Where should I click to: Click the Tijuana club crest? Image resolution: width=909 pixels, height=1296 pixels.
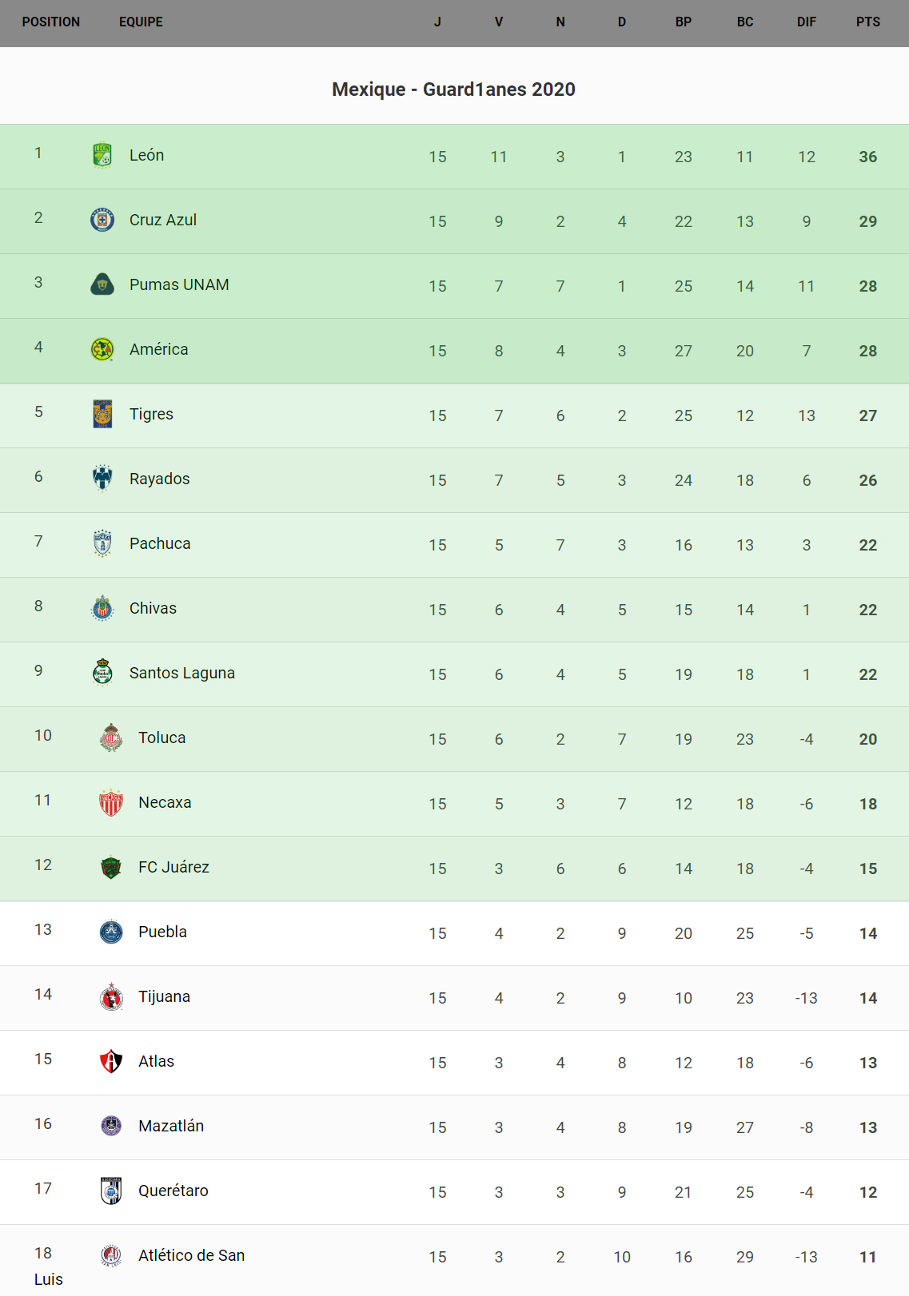[111, 996]
